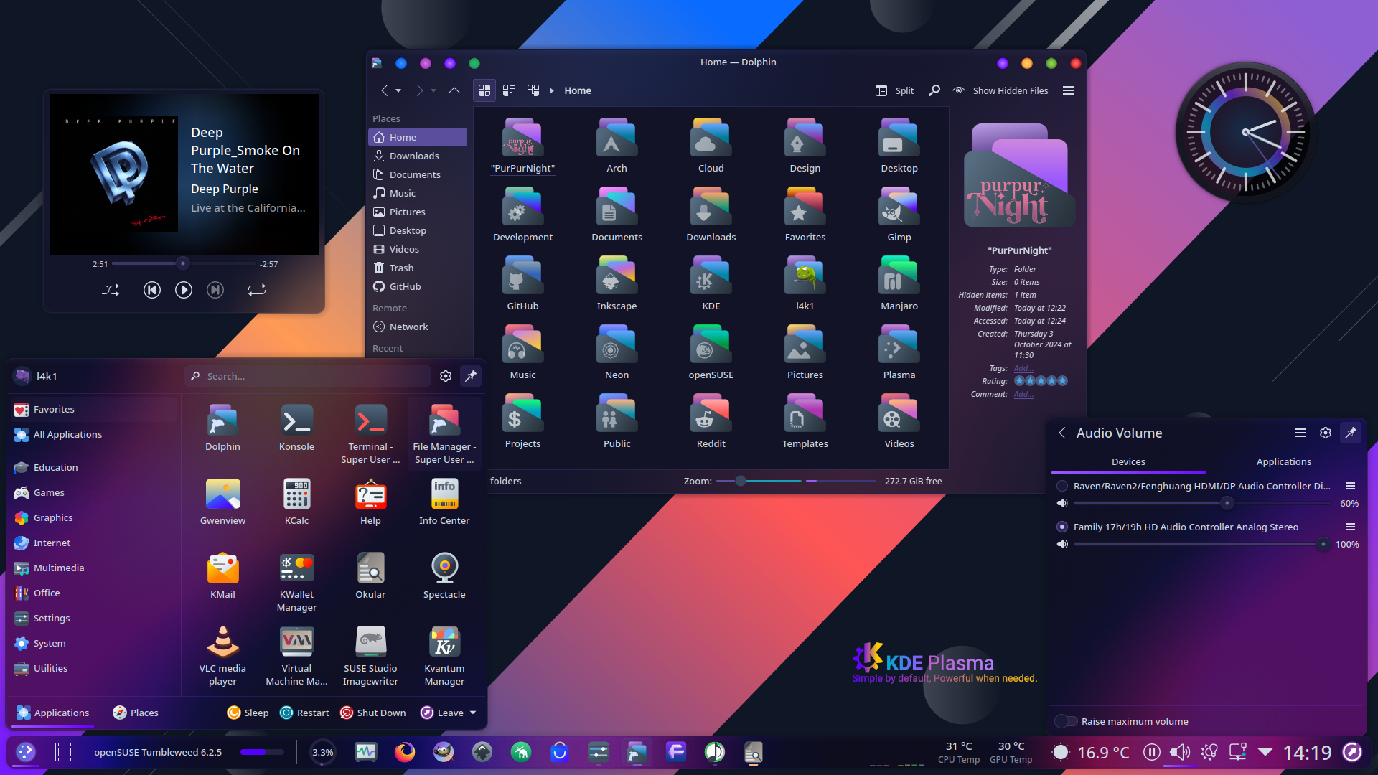Toggle Show Hidden Files in Dolphin
This screenshot has width=1378, height=775.
1000,90
